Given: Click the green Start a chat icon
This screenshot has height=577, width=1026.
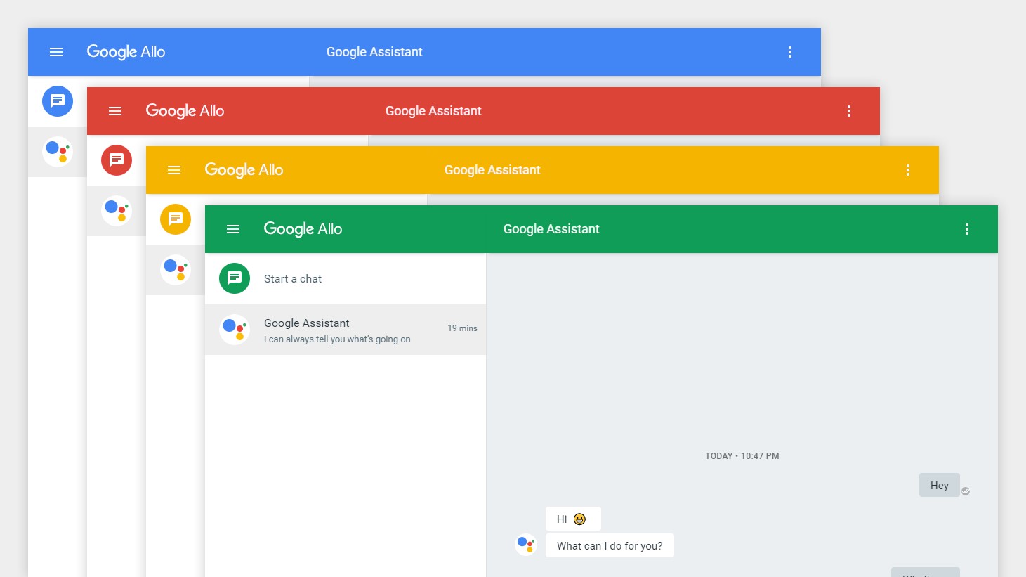Looking at the screenshot, I should (235, 278).
